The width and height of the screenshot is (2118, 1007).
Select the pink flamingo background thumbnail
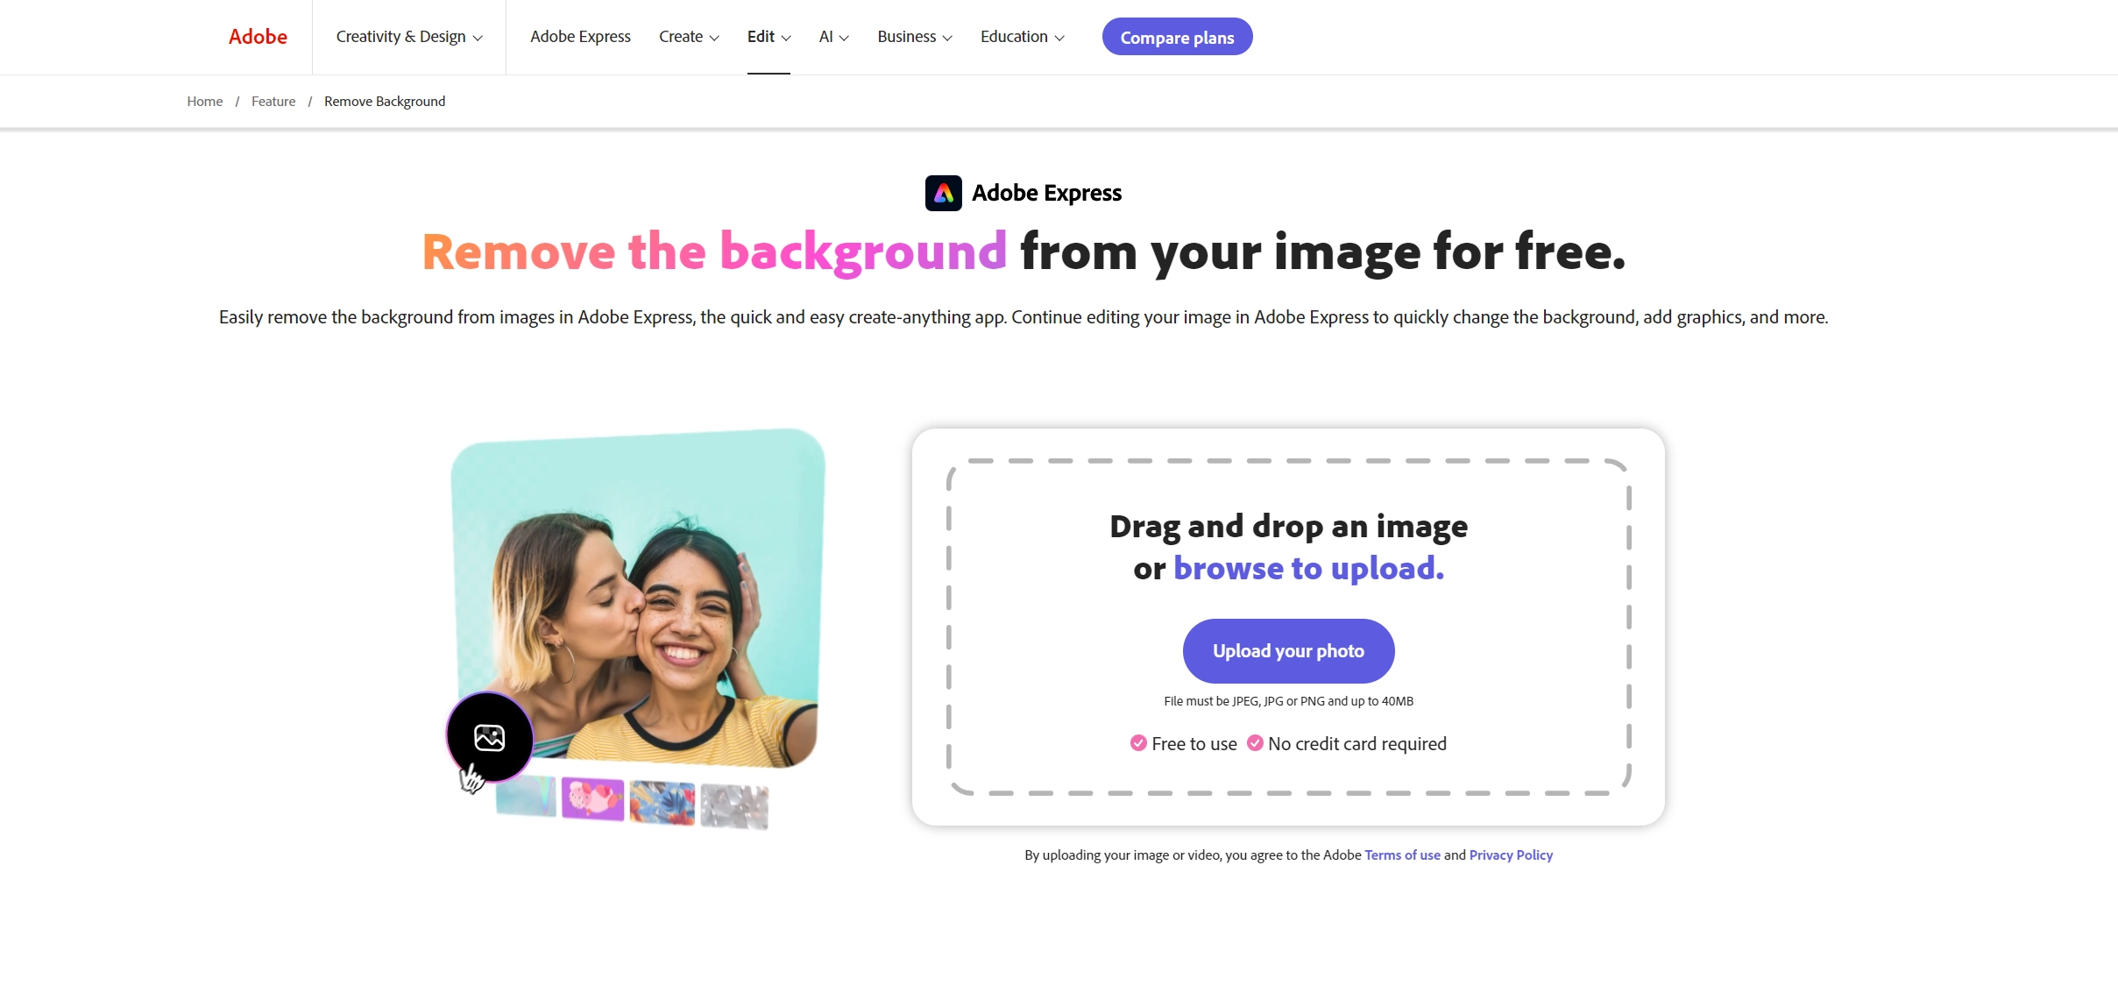(592, 798)
